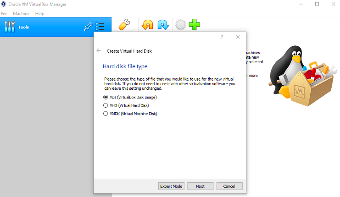
Task: Click the pin icon in Tools row
Action: [x=88, y=27]
